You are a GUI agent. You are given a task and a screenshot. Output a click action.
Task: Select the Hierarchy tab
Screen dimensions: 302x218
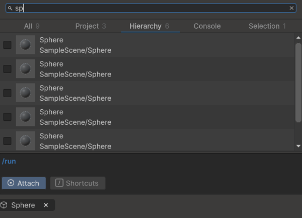(x=149, y=26)
